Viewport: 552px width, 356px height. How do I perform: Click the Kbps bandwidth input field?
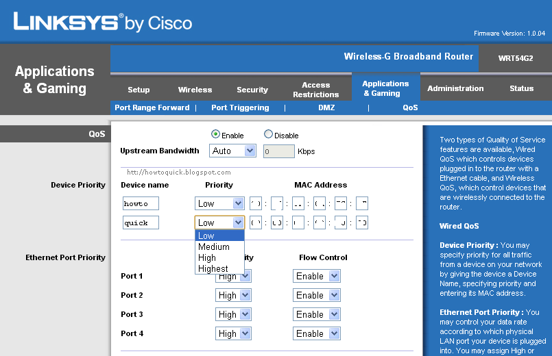(x=279, y=151)
